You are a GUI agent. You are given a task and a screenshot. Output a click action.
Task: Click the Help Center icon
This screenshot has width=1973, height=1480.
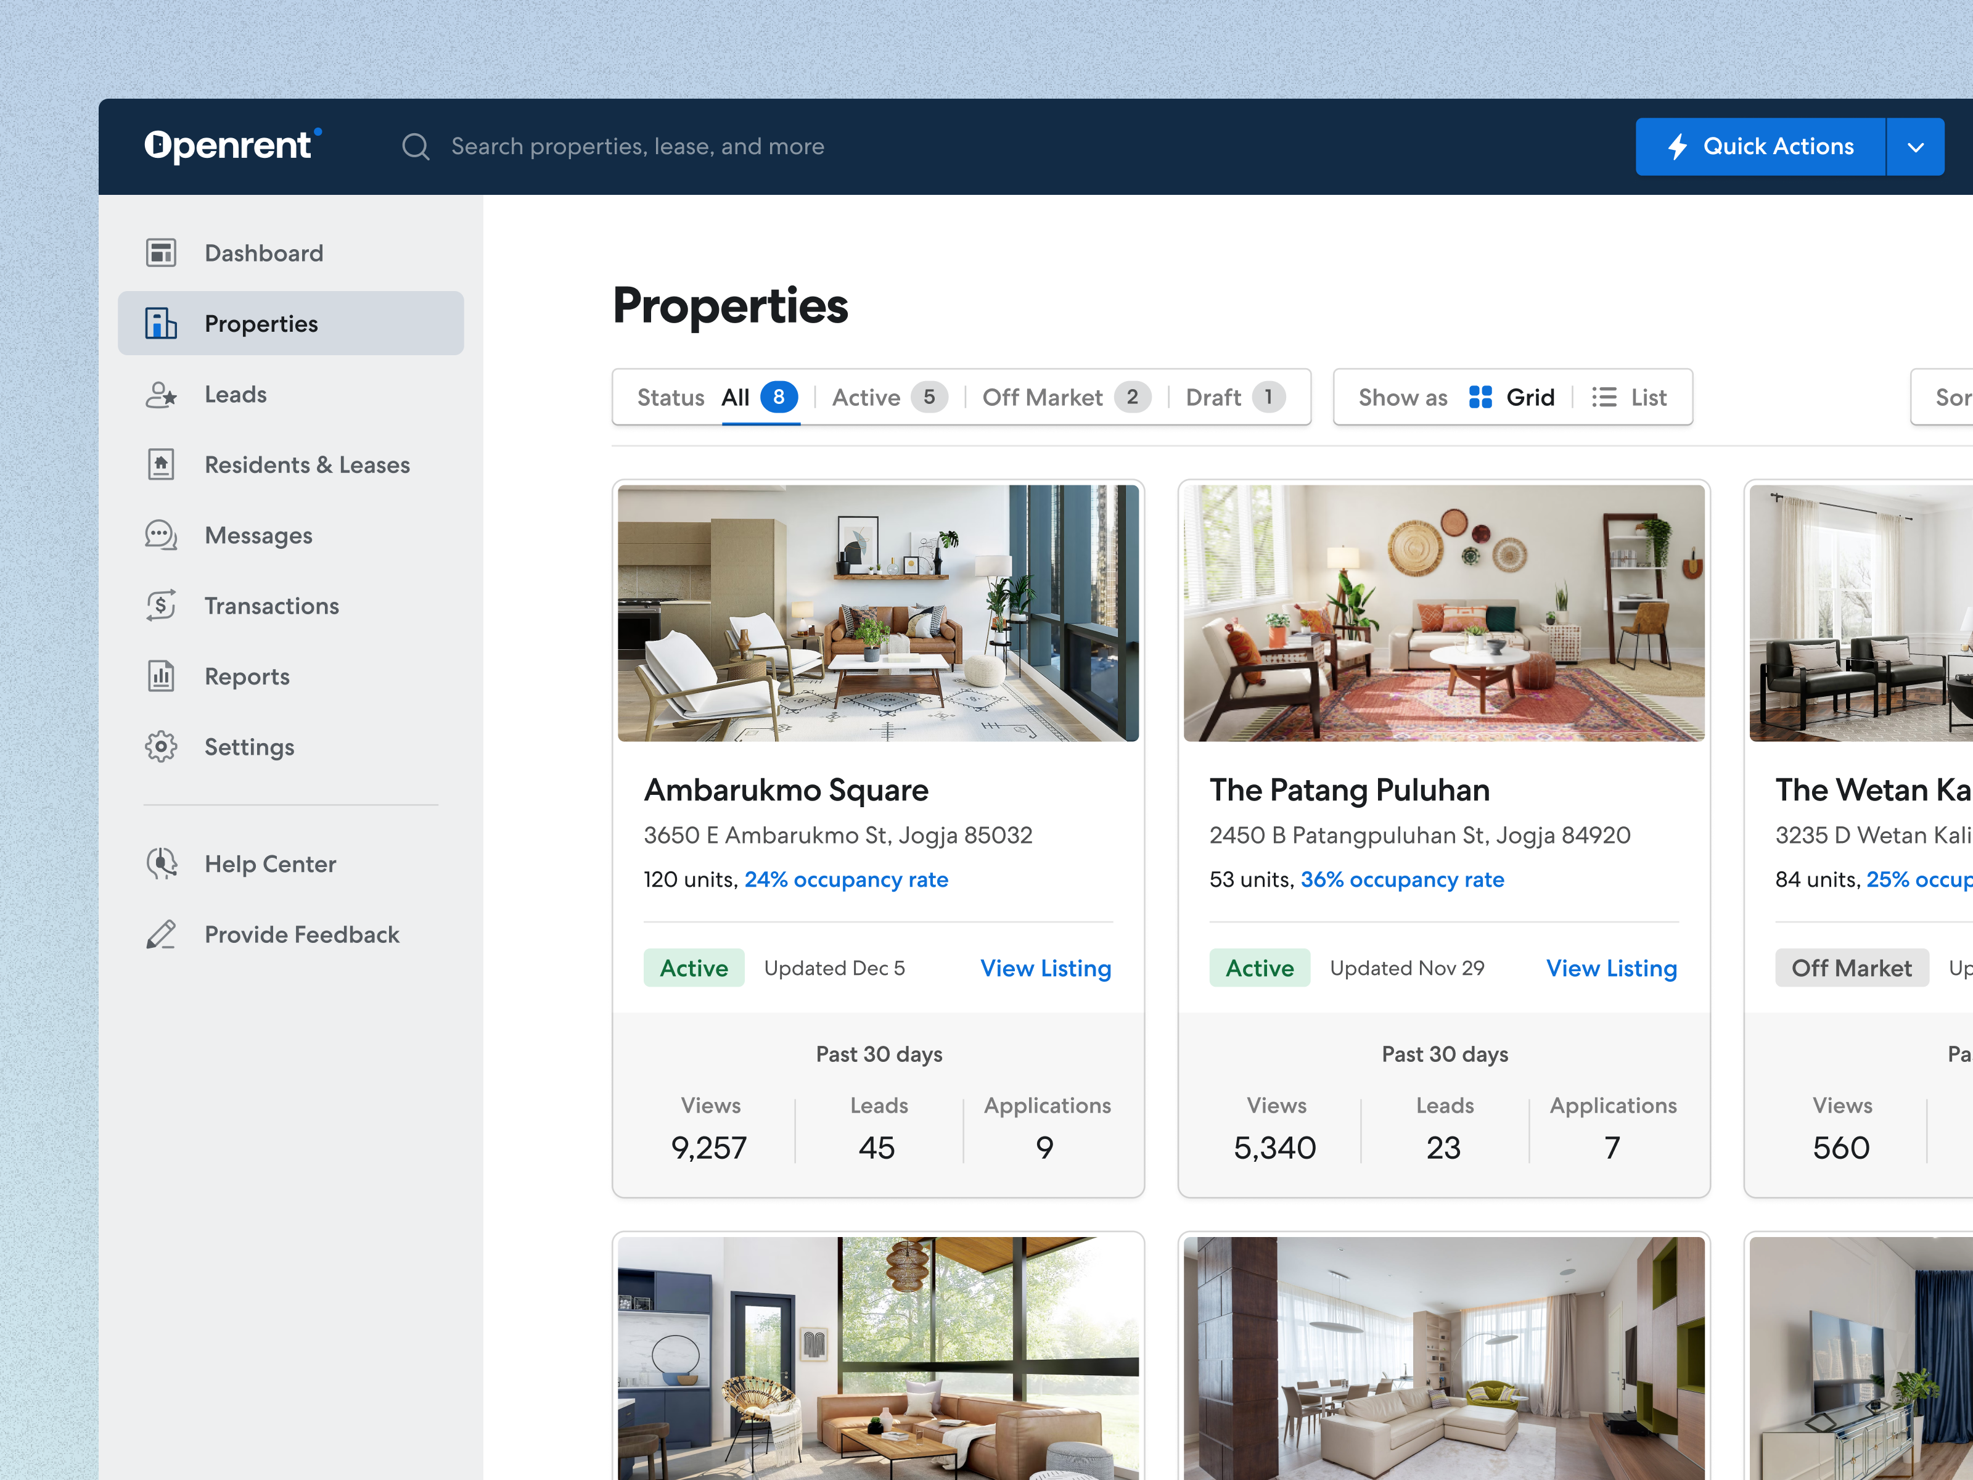coord(162,863)
